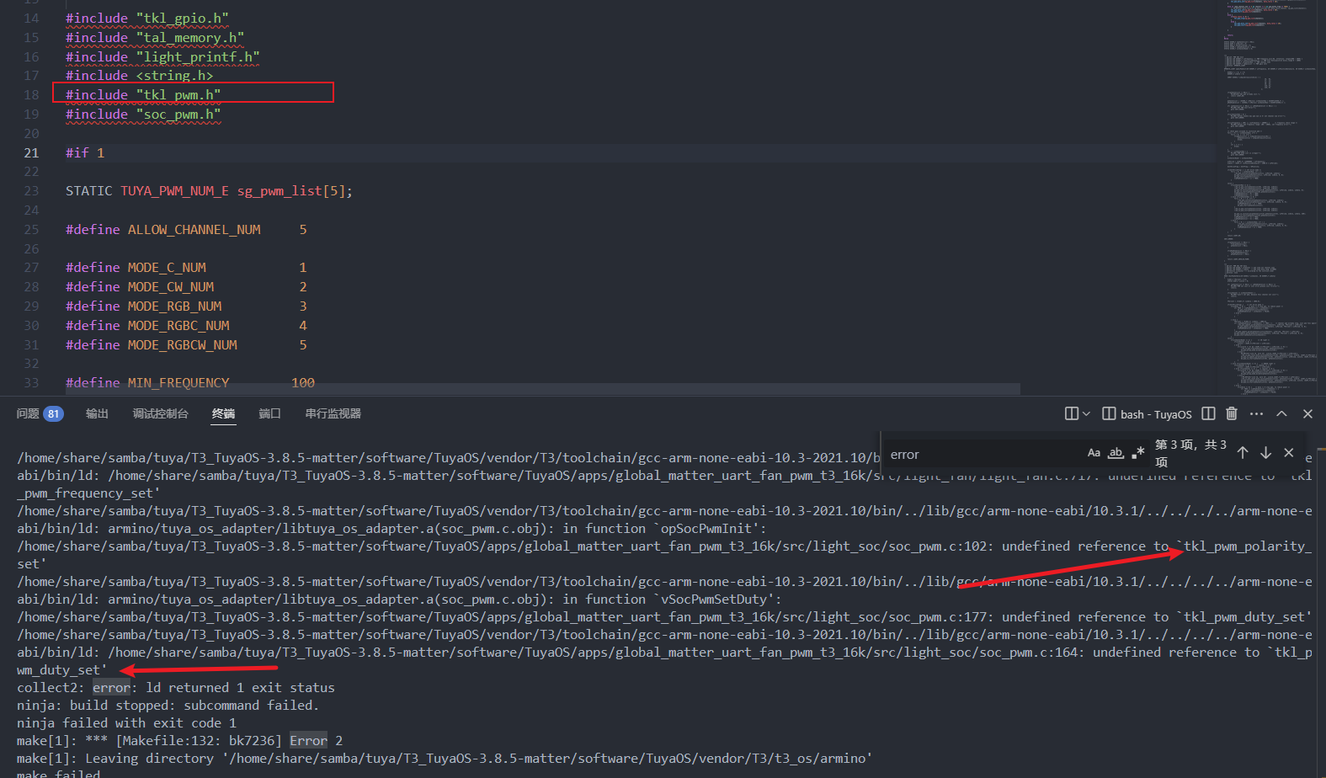Click 'ninja: build stopped: subcommand failed.' line

[x=168, y=706]
